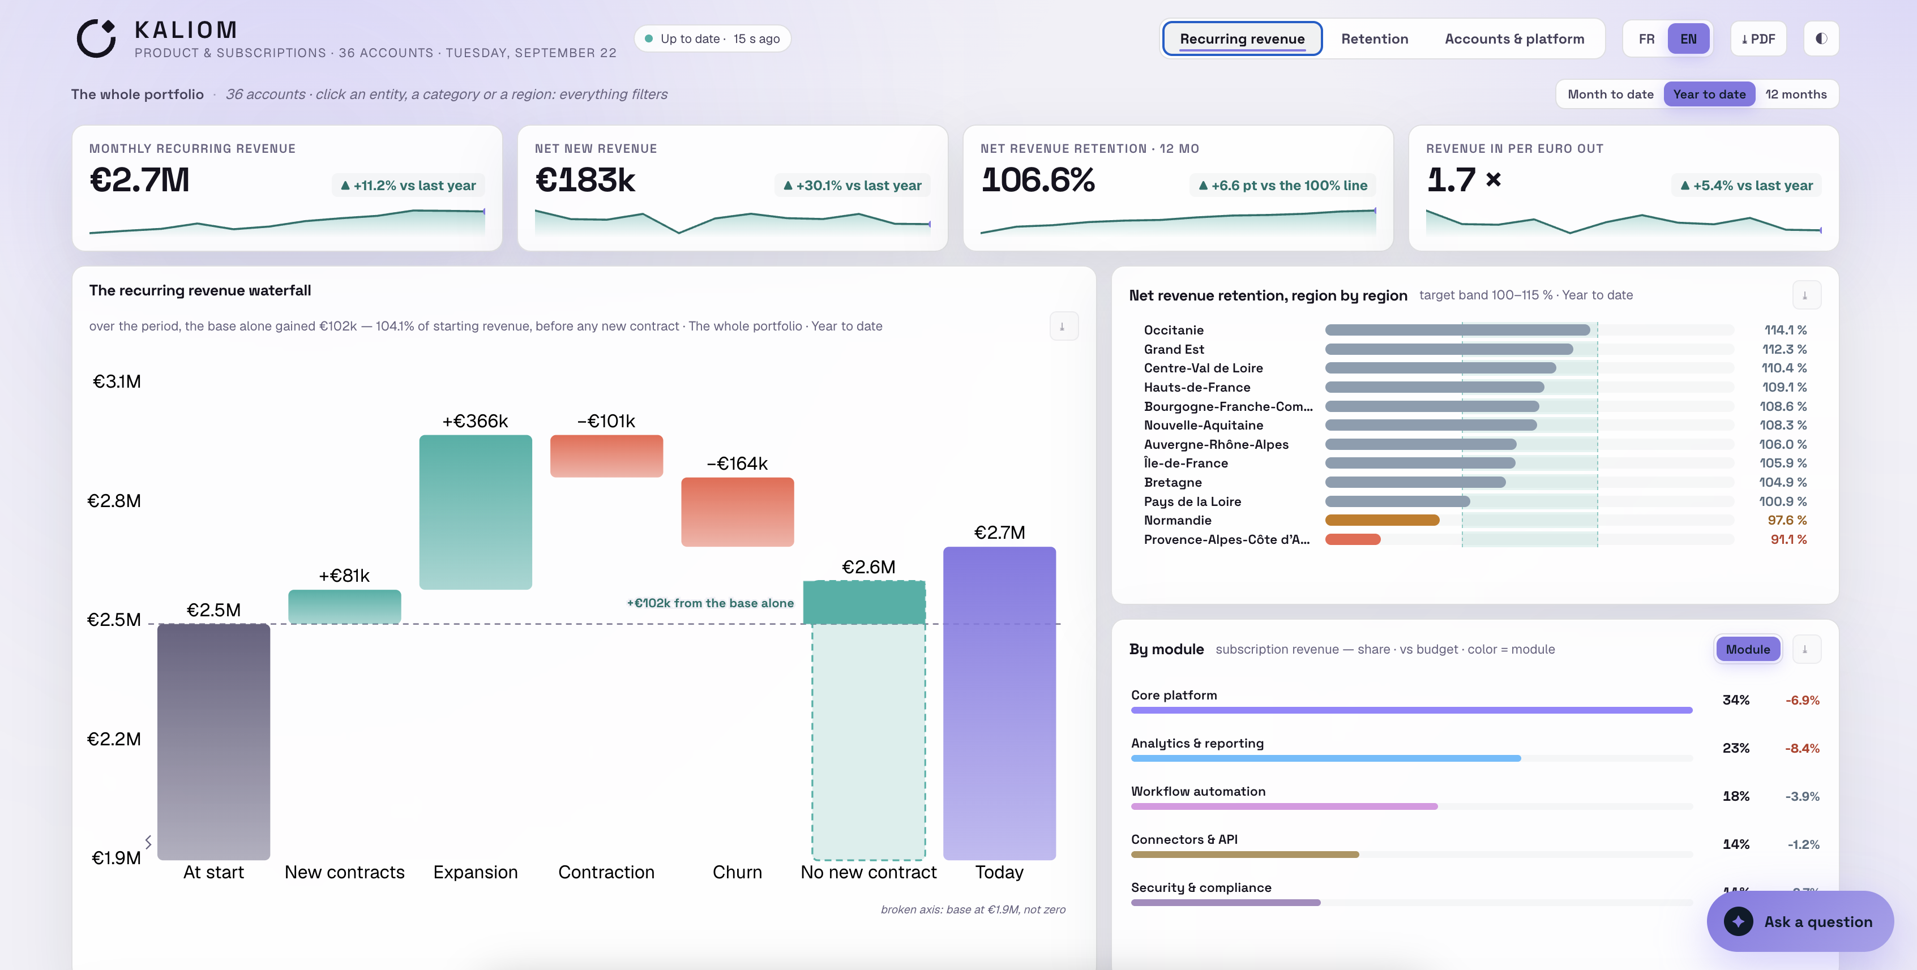
Task: Switch language to EN
Action: click(x=1688, y=38)
